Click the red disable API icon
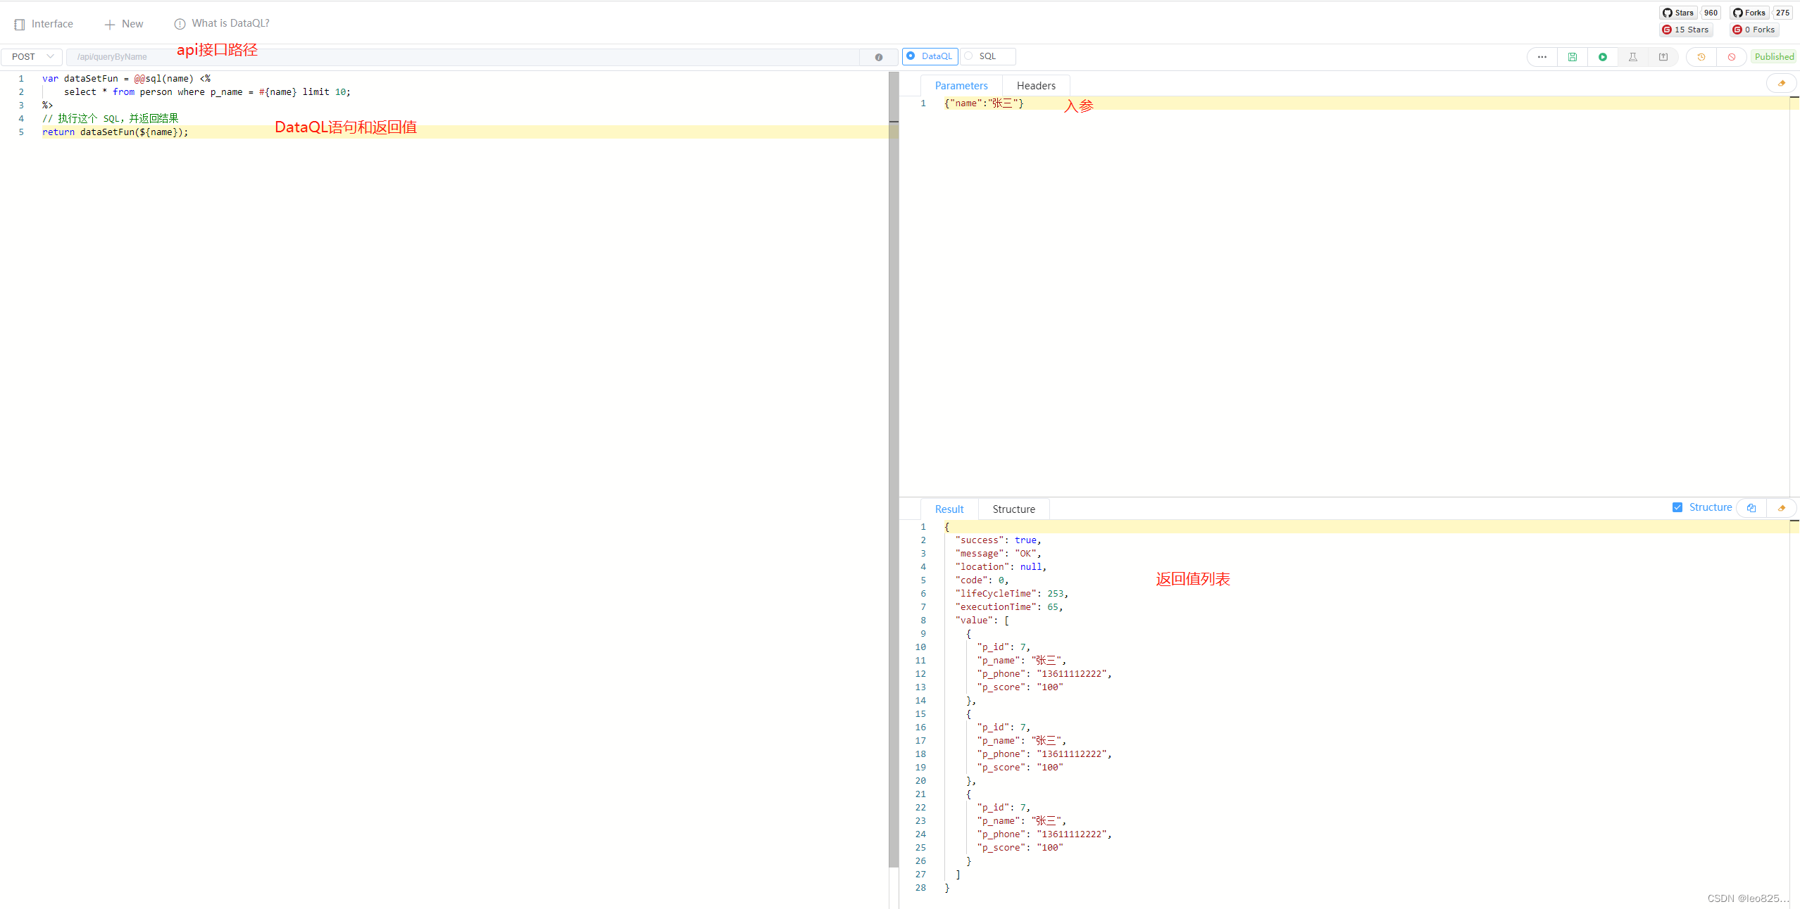The image size is (1800, 909). [x=1731, y=57]
